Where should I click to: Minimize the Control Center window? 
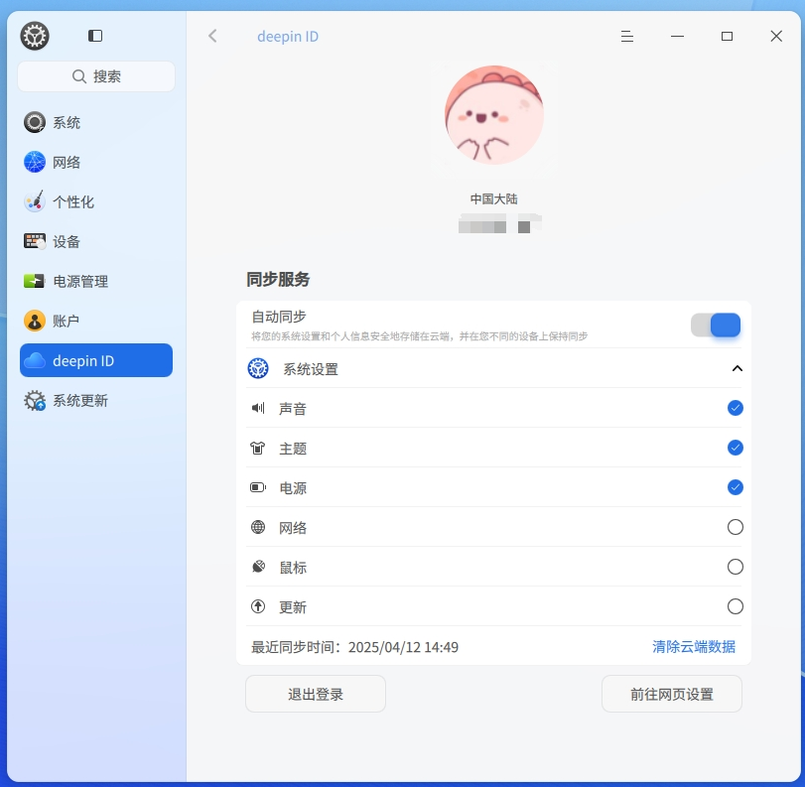[x=677, y=36]
